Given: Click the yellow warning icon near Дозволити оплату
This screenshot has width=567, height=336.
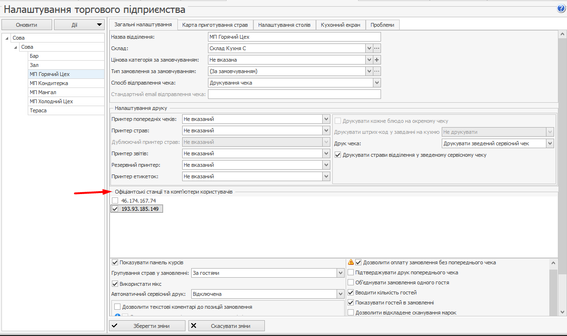Looking at the screenshot, I should click(351, 262).
